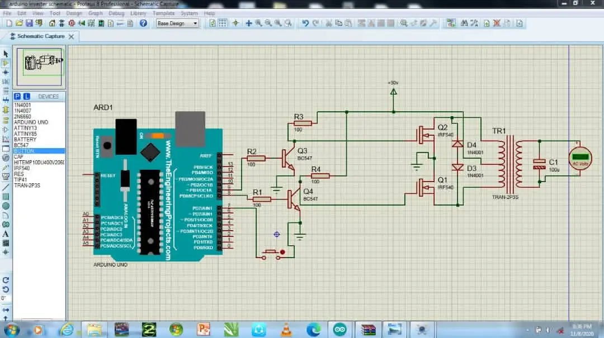Screen dimensions: 604x338
Task: Click the L library manage button
Action: (x=26, y=96)
